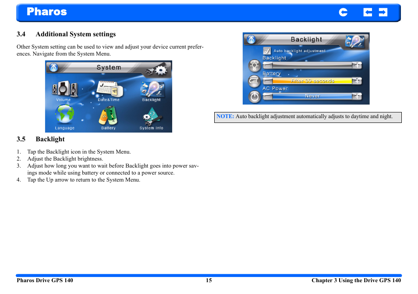The image size is (418, 294).
Task: Tap the light bulb brightness round icon
Action: tap(254, 66)
